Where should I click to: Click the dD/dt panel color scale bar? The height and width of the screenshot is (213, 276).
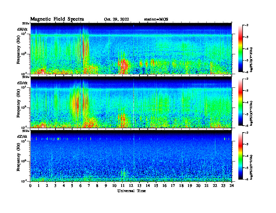point(240,102)
